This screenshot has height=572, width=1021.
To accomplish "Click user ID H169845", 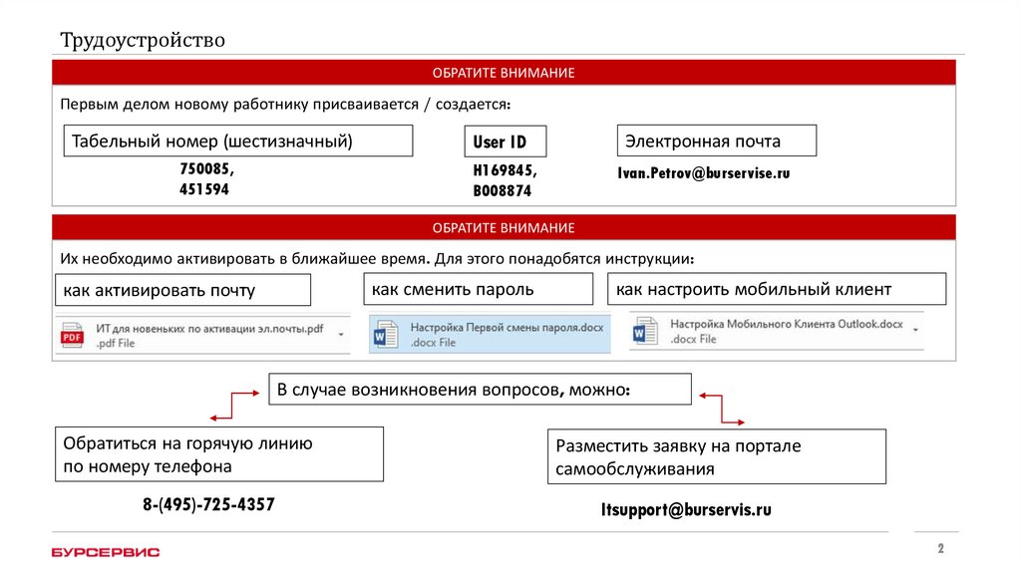I will (505, 170).
